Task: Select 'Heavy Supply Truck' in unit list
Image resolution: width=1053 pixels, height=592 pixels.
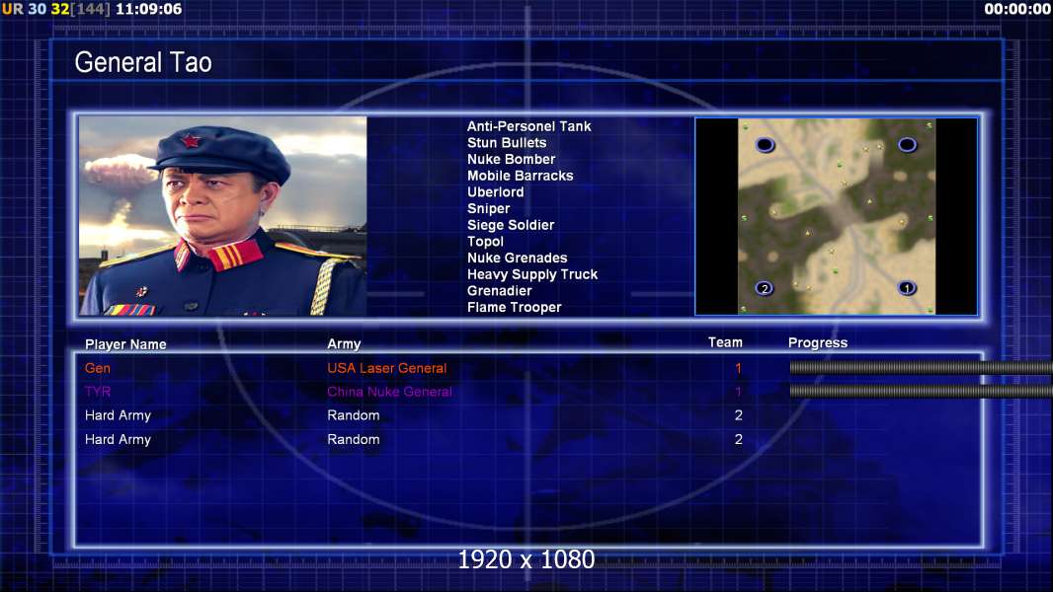Action: point(532,274)
